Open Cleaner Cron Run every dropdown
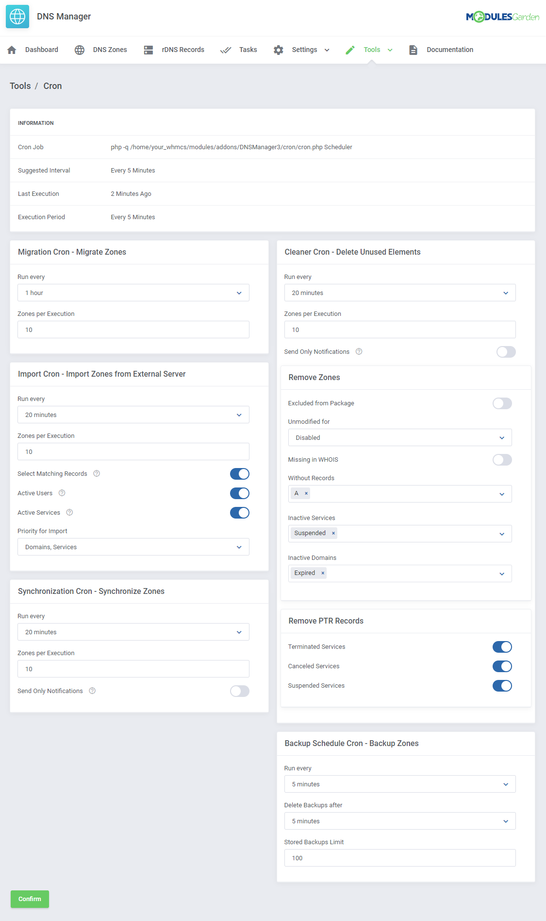 point(400,293)
